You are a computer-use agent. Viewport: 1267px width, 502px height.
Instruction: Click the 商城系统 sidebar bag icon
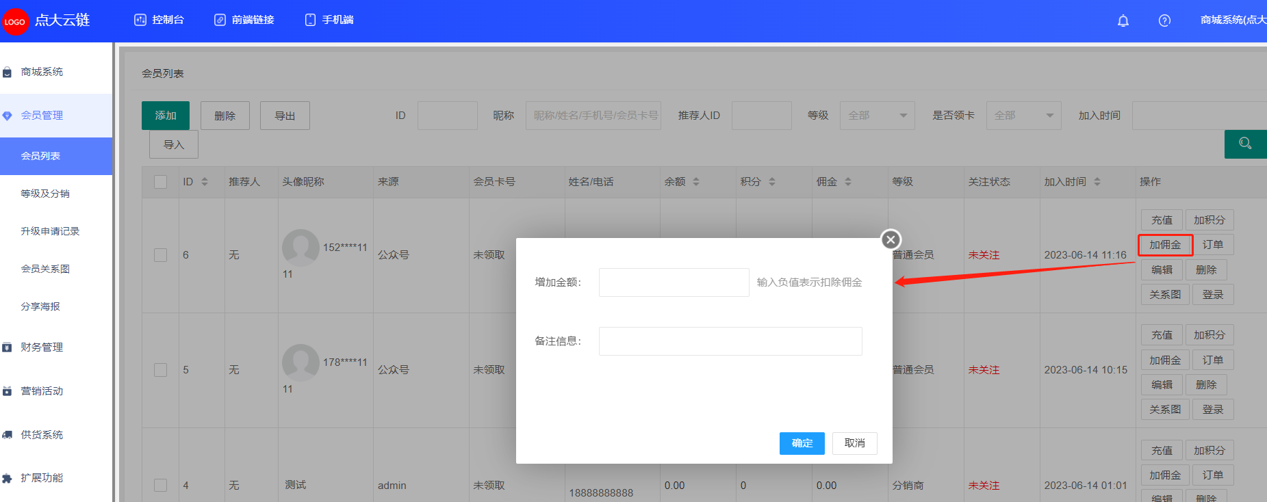pyautogui.click(x=7, y=72)
